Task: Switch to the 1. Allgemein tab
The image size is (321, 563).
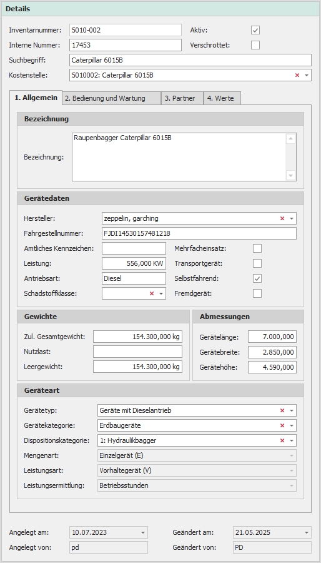Action: tap(36, 98)
